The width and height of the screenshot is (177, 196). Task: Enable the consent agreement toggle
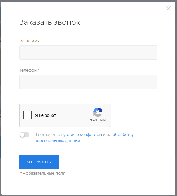25,135
